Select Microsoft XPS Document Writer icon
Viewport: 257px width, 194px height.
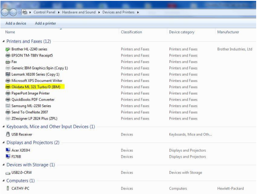point(8,81)
